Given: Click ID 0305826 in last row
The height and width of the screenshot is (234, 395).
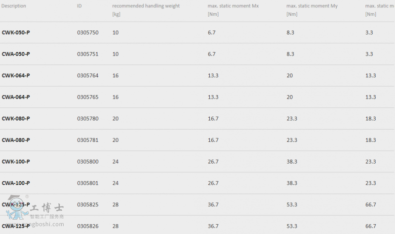Looking at the screenshot, I should 88,226.
